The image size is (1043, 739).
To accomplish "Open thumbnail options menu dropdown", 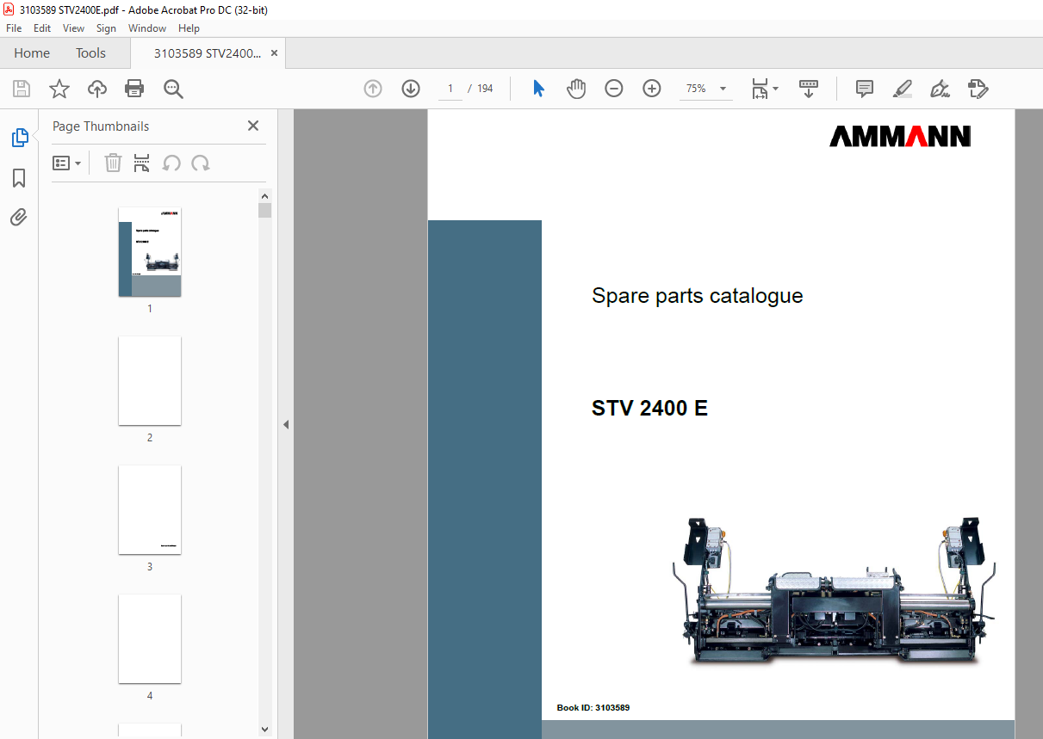I will 67,163.
